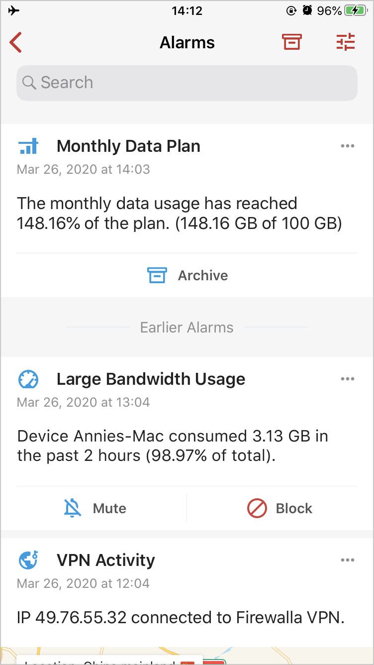The height and width of the screenshot is (665, 374).
Task: Open the Large Bandwidth Usage alarm message
Action: point(173,446)
